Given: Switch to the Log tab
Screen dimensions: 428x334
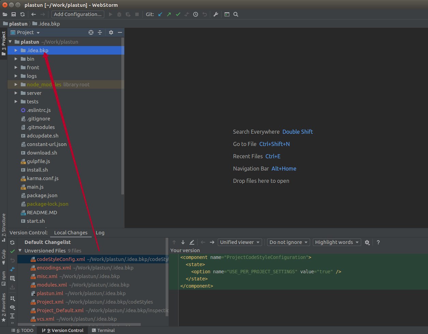Looking at the screenshot, I should tap(100, 233).
